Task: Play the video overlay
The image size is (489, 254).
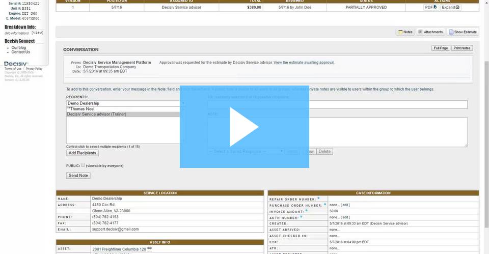Action: pos(244,127)
